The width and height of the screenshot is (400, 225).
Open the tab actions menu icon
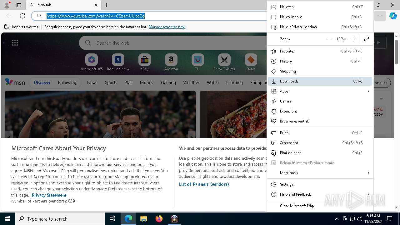point(19,5)
